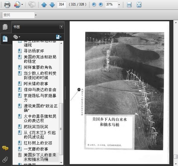Click the zoom out minus button
The image size is (178, 166).
tap(94, 4)
